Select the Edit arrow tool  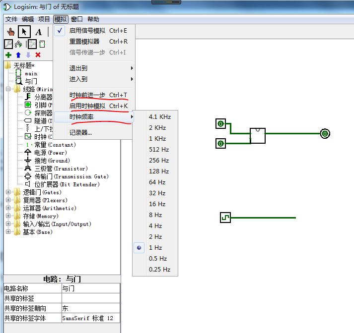coord(24,32)
